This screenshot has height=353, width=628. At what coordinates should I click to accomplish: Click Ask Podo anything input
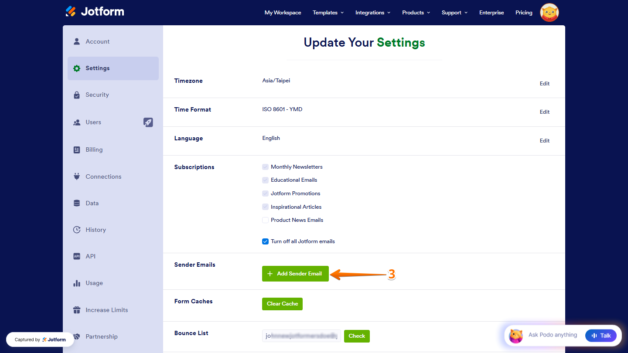pyautogui.click(x=553, y=335)
